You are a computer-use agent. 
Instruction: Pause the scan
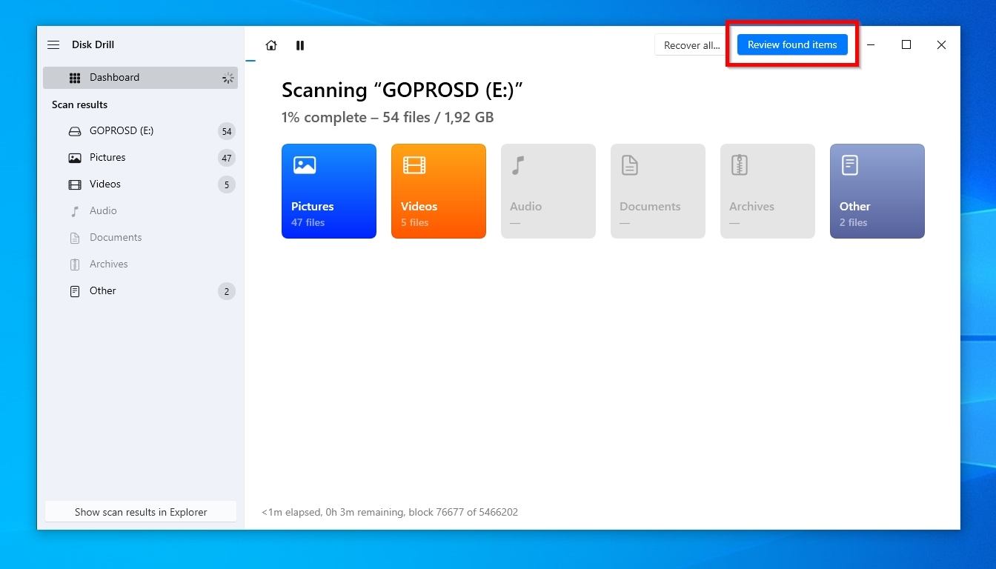tap(300, 45)
